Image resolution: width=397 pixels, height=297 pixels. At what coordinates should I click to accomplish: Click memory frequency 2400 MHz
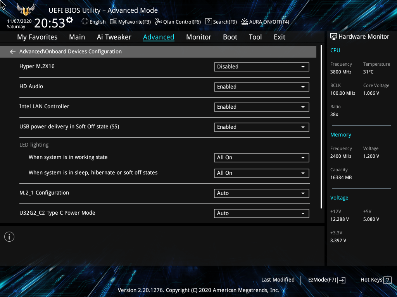tap(341, 156)
